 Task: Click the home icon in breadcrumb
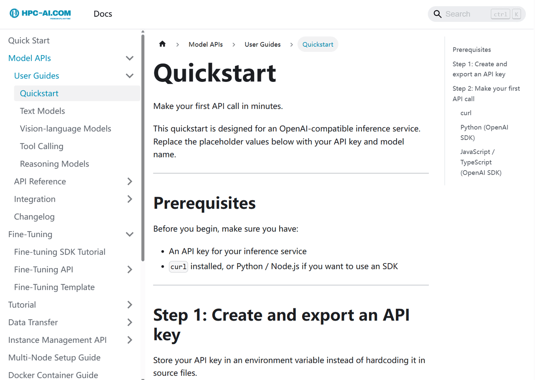pyautogui.click(x=163, y=44)
